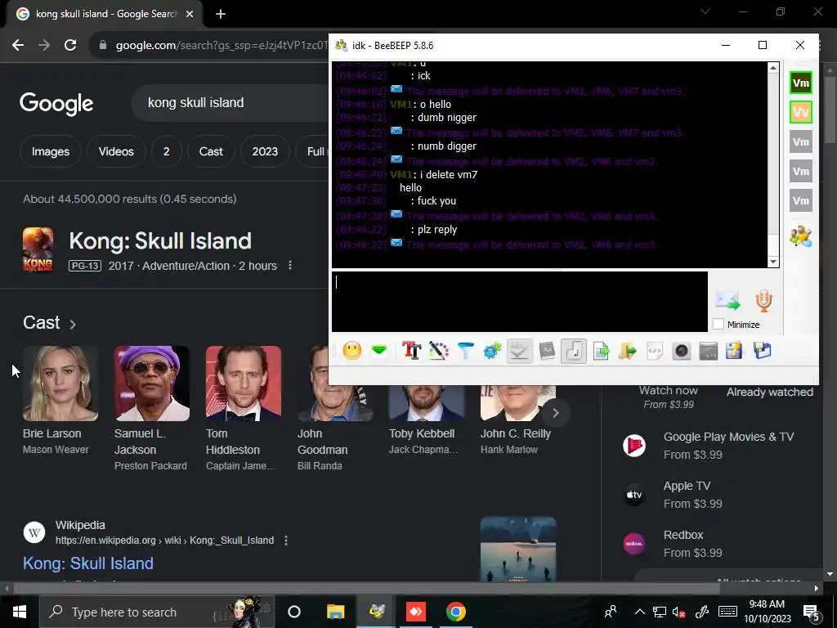Screen dimensions: 837x628
Task: Click the blue funnel filter messages icon
Action: [465, 351]
